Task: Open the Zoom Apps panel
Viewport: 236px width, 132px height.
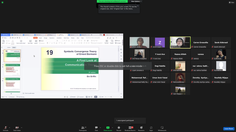Action: (x=151, y=128)
